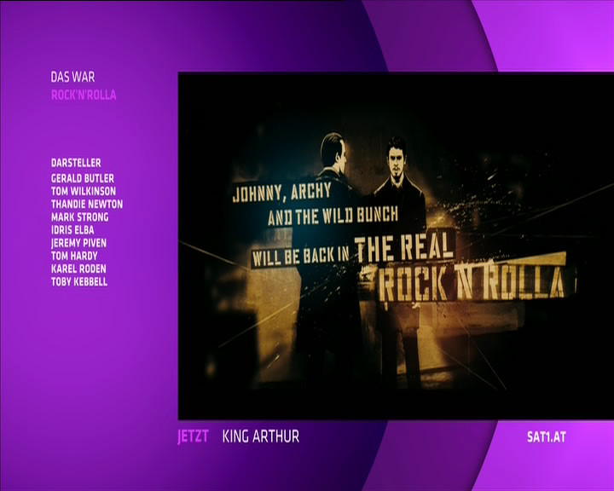Click the movie end-credits video frame

click(396, 245)
